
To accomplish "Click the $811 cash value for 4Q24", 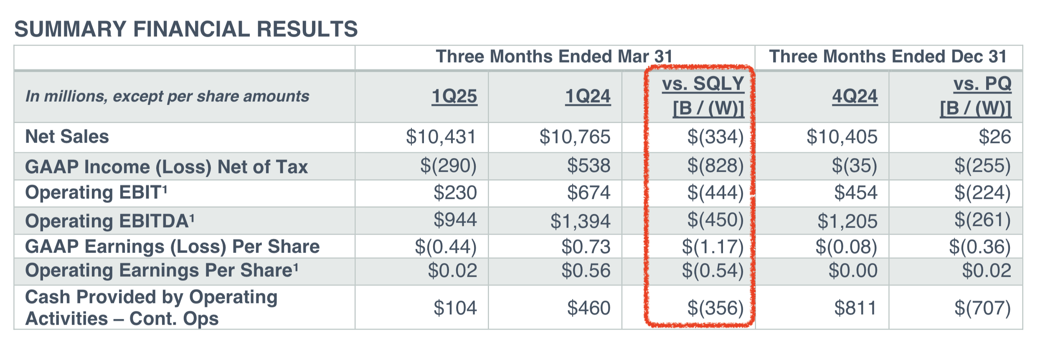I will (x=855, y=308).
